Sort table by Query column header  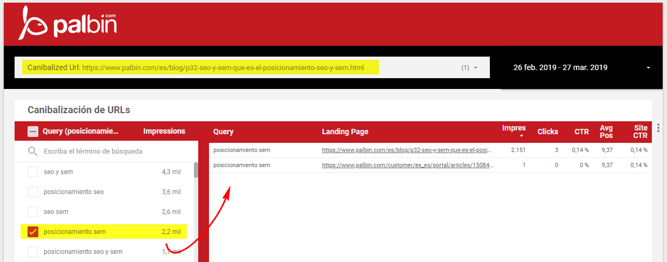(223, 132)
